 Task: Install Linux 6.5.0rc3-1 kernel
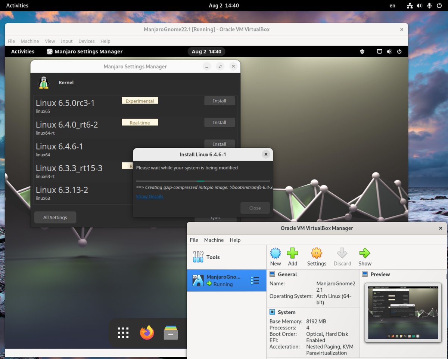click(220, 101)
